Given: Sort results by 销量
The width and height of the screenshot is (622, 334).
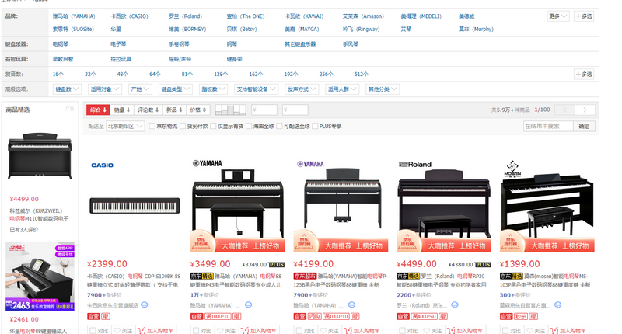Looking at the screenshot, I should pos(122,110).
